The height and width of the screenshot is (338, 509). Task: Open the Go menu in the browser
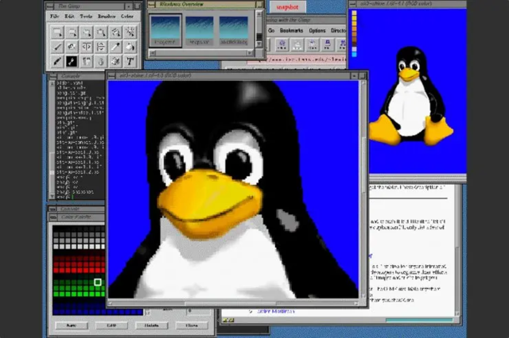click(x=271, y=30)
